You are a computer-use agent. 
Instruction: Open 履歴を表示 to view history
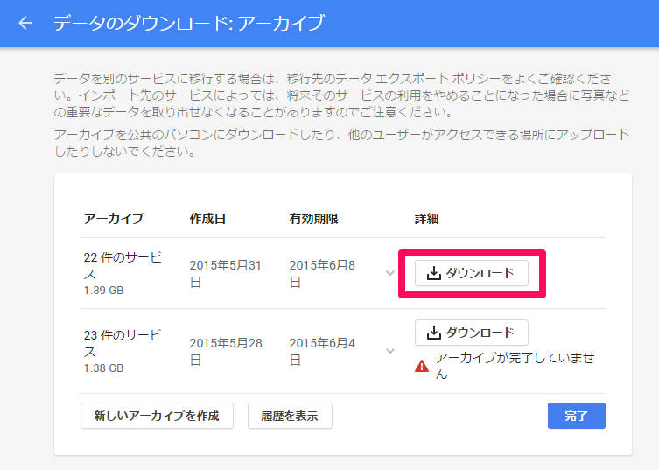tap(290, 416)
